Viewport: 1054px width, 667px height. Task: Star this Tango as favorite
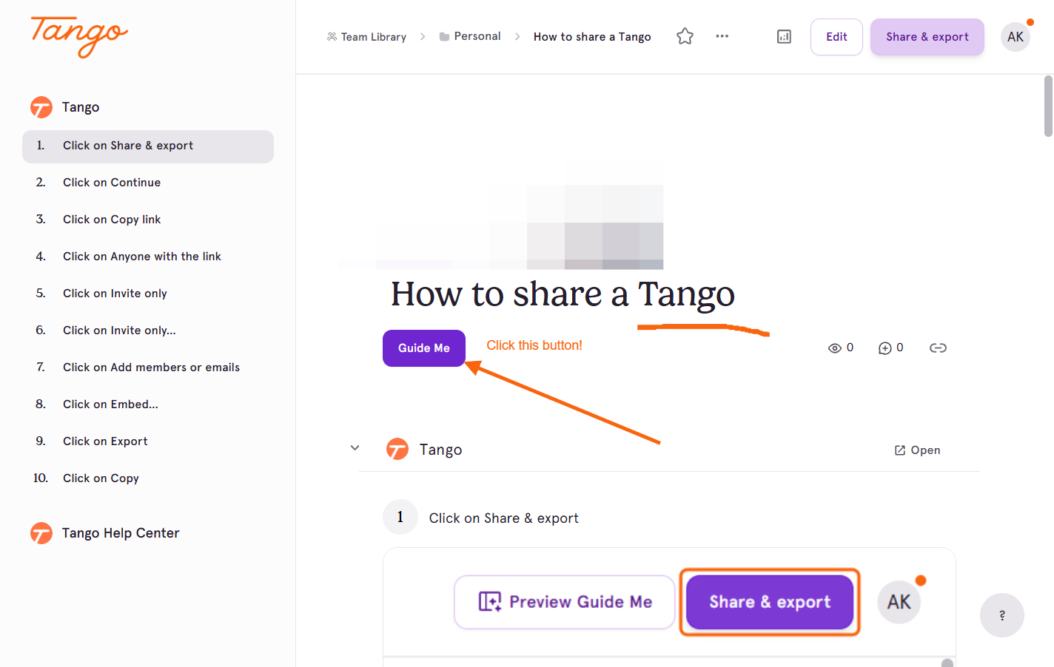[x=685, y=36]
